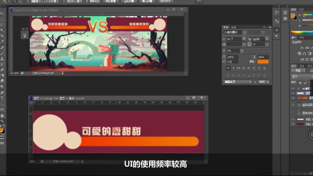This screenshot has height=176, width=313.
Task: Enable the 缩放所有窗口 checkbox
Action: [x=65, y=1]
